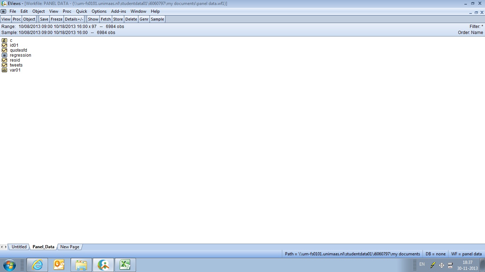Click the Genr toolbar button

pos(144,19)
